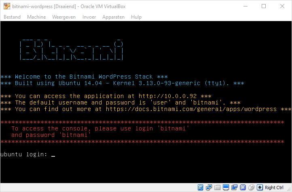292x192 pixels.
Task: Click the window resize grip in status bar
Action: pyautogui.click(x=289, y=189)
